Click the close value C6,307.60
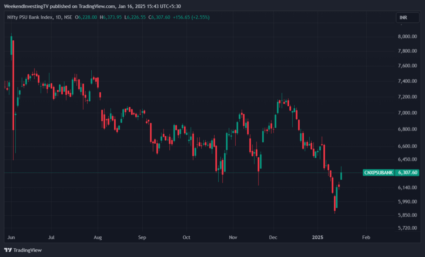Viewport: 425px width, 257px height. [159, 17]
